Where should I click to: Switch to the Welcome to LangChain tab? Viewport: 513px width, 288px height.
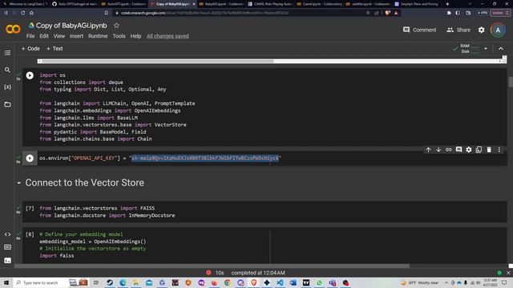pos(26,4)
